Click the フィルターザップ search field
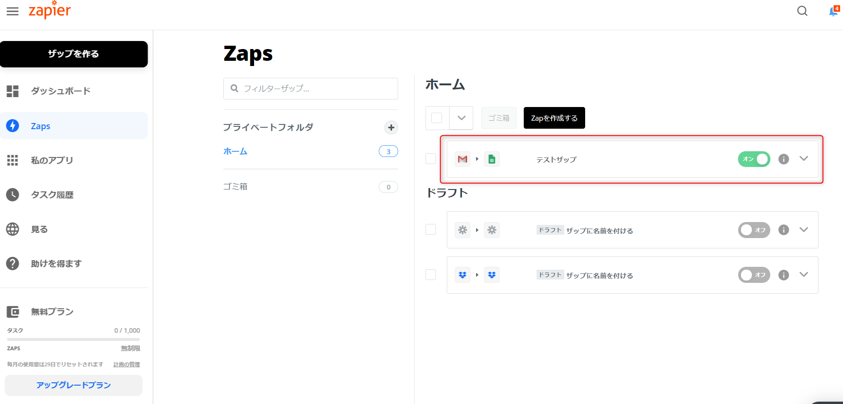The height and width of the screenshot is (404, 843). [x=310, y=89]
